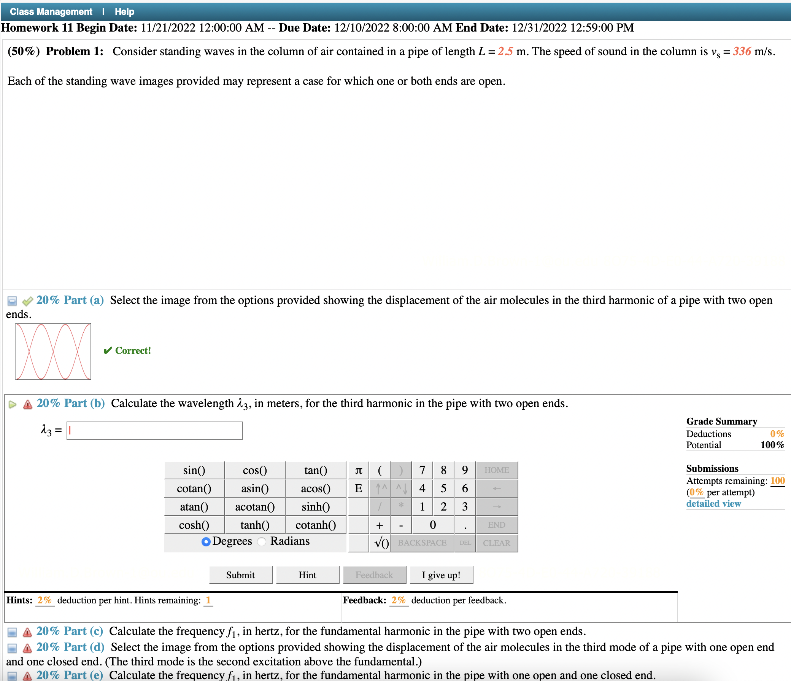Screen dimensions: 791x681
Task: Click the left arrow key on the keypad
Action: point(497,488)
